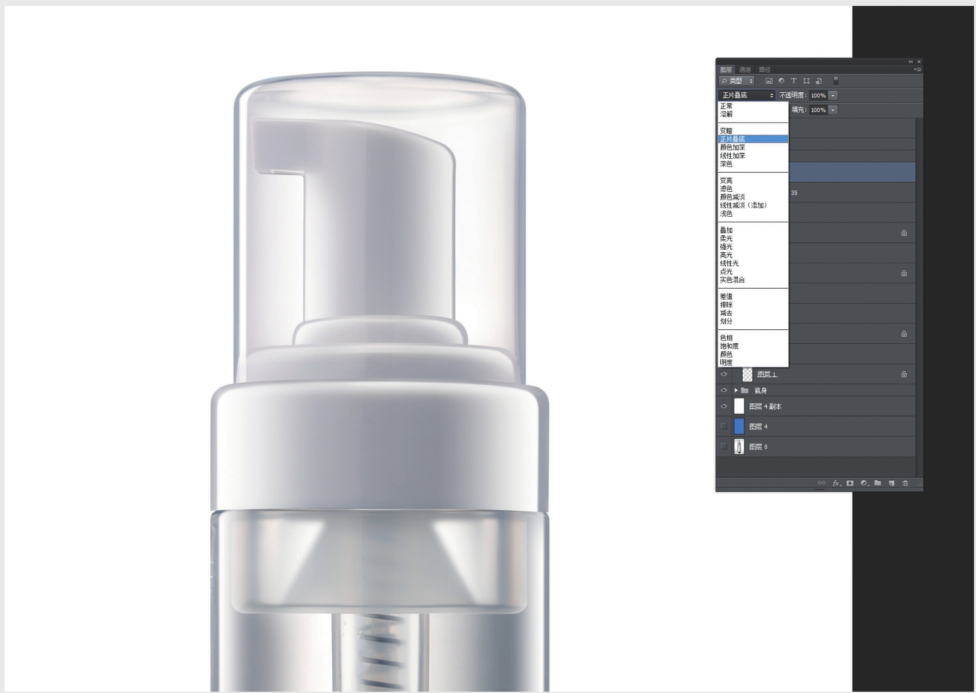Screen dimensions: 976x693
Task: Show the hidden 图层 0 layer
Action: 723,447
